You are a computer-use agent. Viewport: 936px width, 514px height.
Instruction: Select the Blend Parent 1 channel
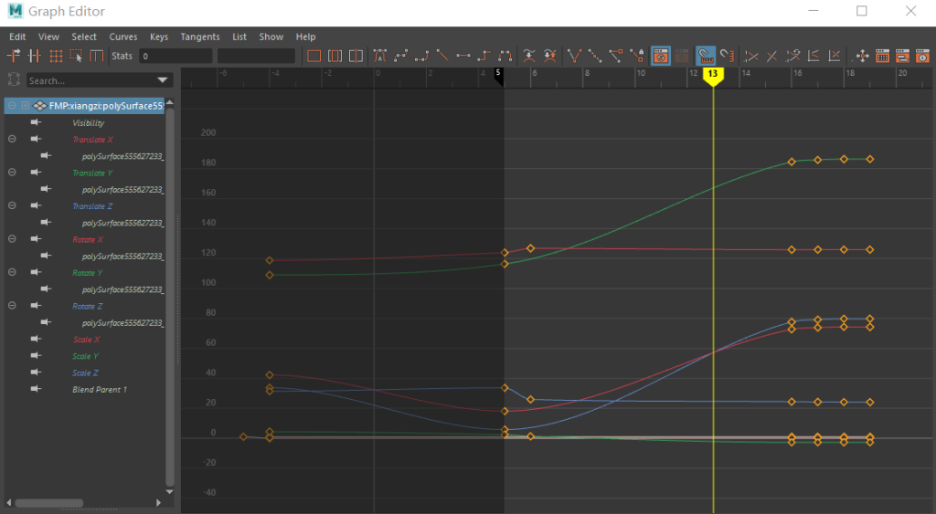[100, 389]
